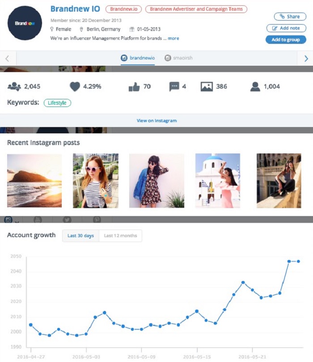Viewport: 313px width, 362px height.
Task: Click the Instagram icon in brandnewio tab
Action: click(124, 58)
